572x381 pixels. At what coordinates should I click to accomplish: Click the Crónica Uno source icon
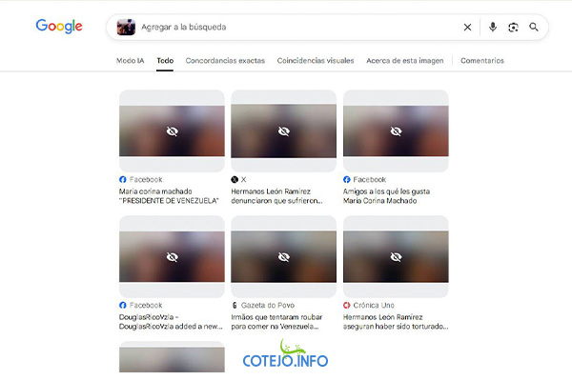[347, 305]
